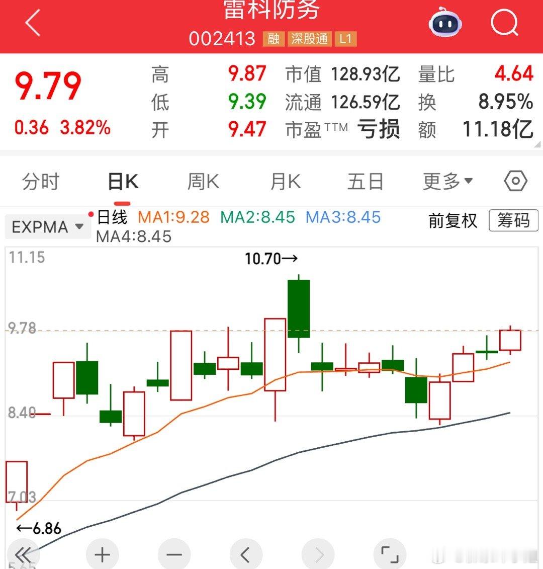Switch to 五日 tab
The image size is (543, 569).
tap(365, 182)
